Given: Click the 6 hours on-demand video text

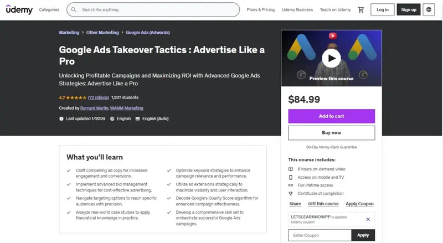Looking at the screenshot, I should pyautogui.click(x=321, y=169).
